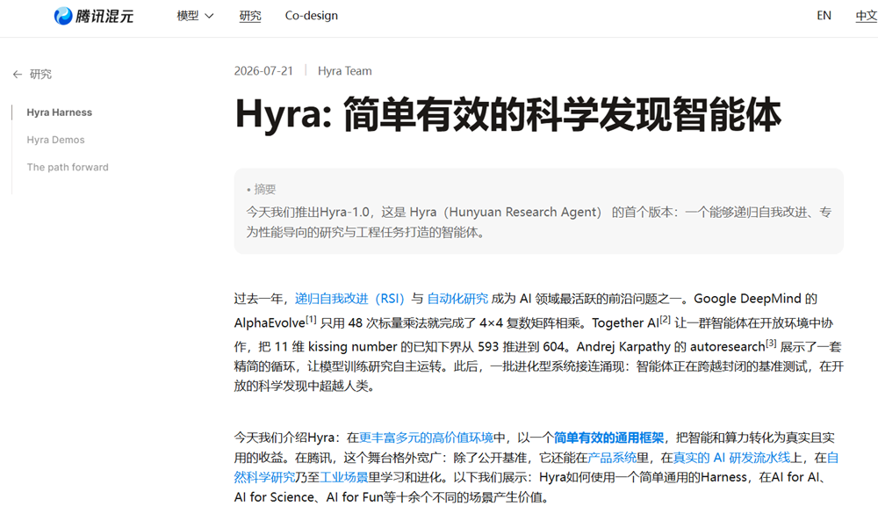878x521 pixels.
Task: Click the 摘要 label in summary box
Action: pos(265,190)
